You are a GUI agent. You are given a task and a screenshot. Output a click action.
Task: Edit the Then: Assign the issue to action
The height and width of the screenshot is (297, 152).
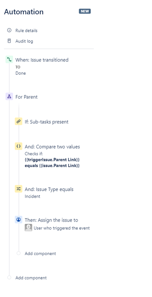pyautogui.click(x=51, y=220)
